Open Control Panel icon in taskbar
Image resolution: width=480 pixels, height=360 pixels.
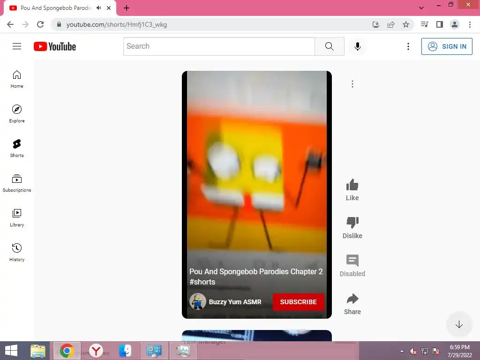(x=154, y=351)
